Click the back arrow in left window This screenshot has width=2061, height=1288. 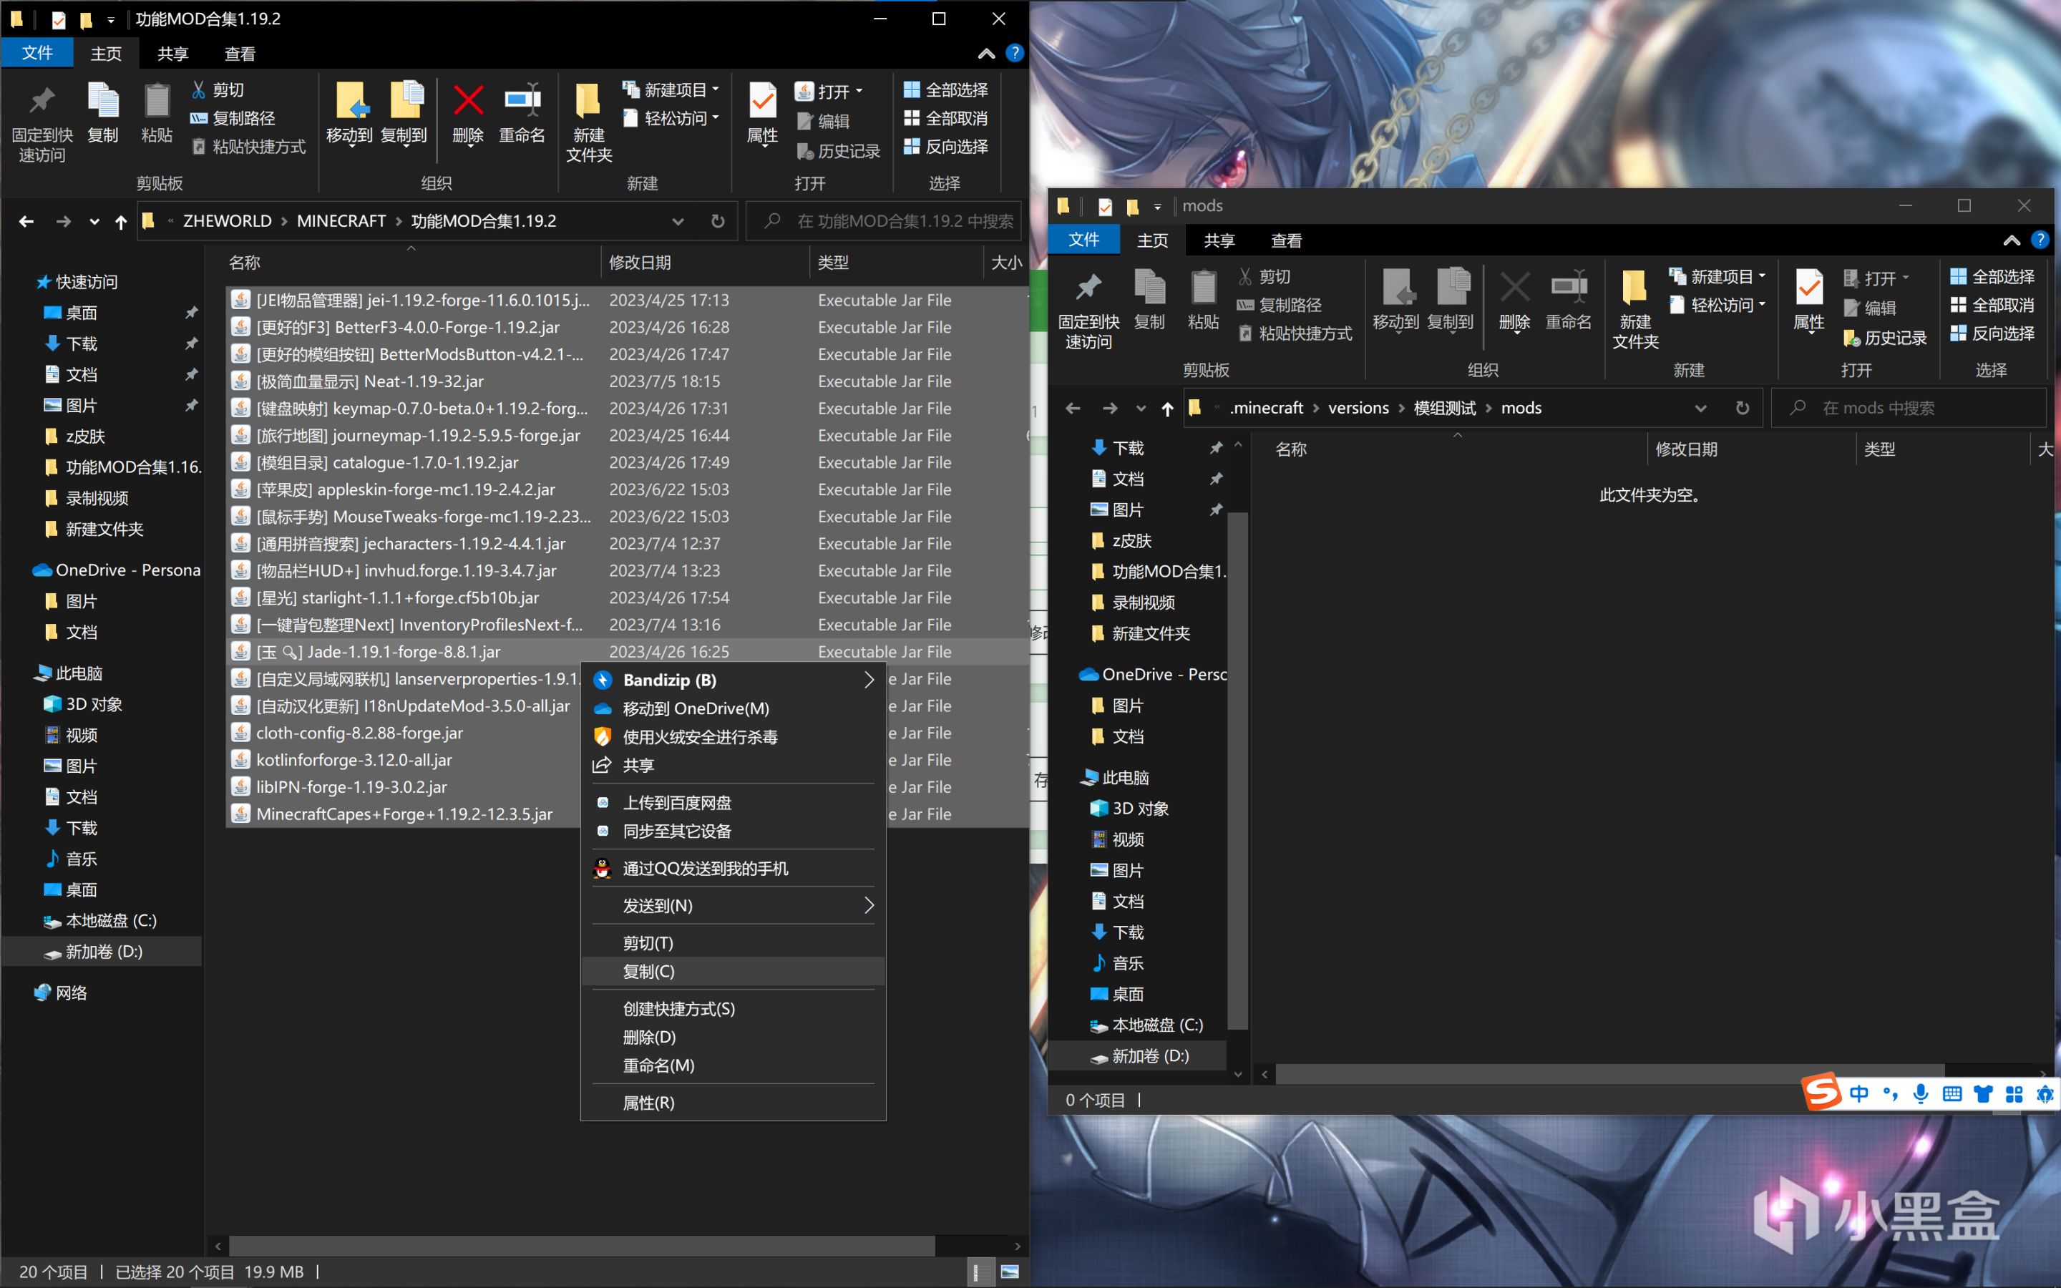point(26,222)
